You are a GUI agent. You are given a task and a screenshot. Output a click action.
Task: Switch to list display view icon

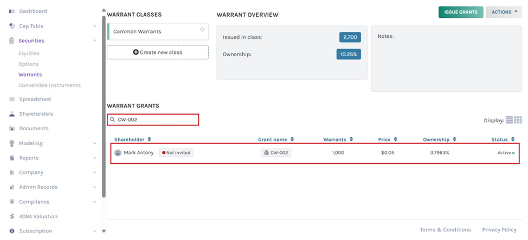point(509,120)
